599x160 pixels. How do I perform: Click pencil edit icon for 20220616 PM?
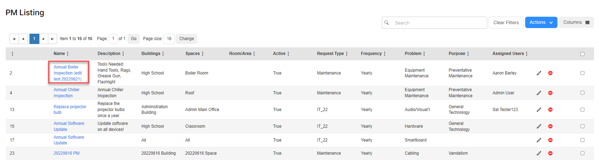(x=539, y=153)
